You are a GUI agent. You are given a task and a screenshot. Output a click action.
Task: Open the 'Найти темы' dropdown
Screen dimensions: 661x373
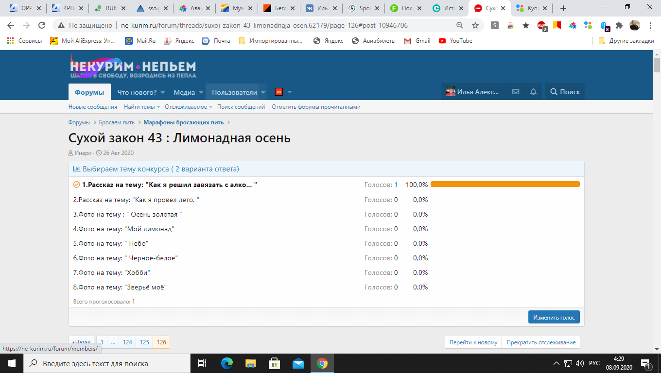coord(141,107)
